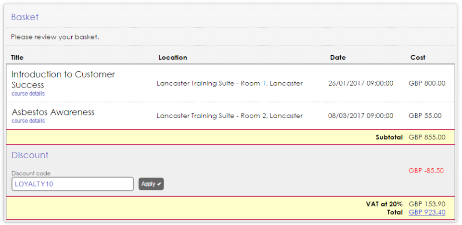Open course details for Asbestos Awareness
The height and width of the screenshot is (225, 462).
click(28, 121)
